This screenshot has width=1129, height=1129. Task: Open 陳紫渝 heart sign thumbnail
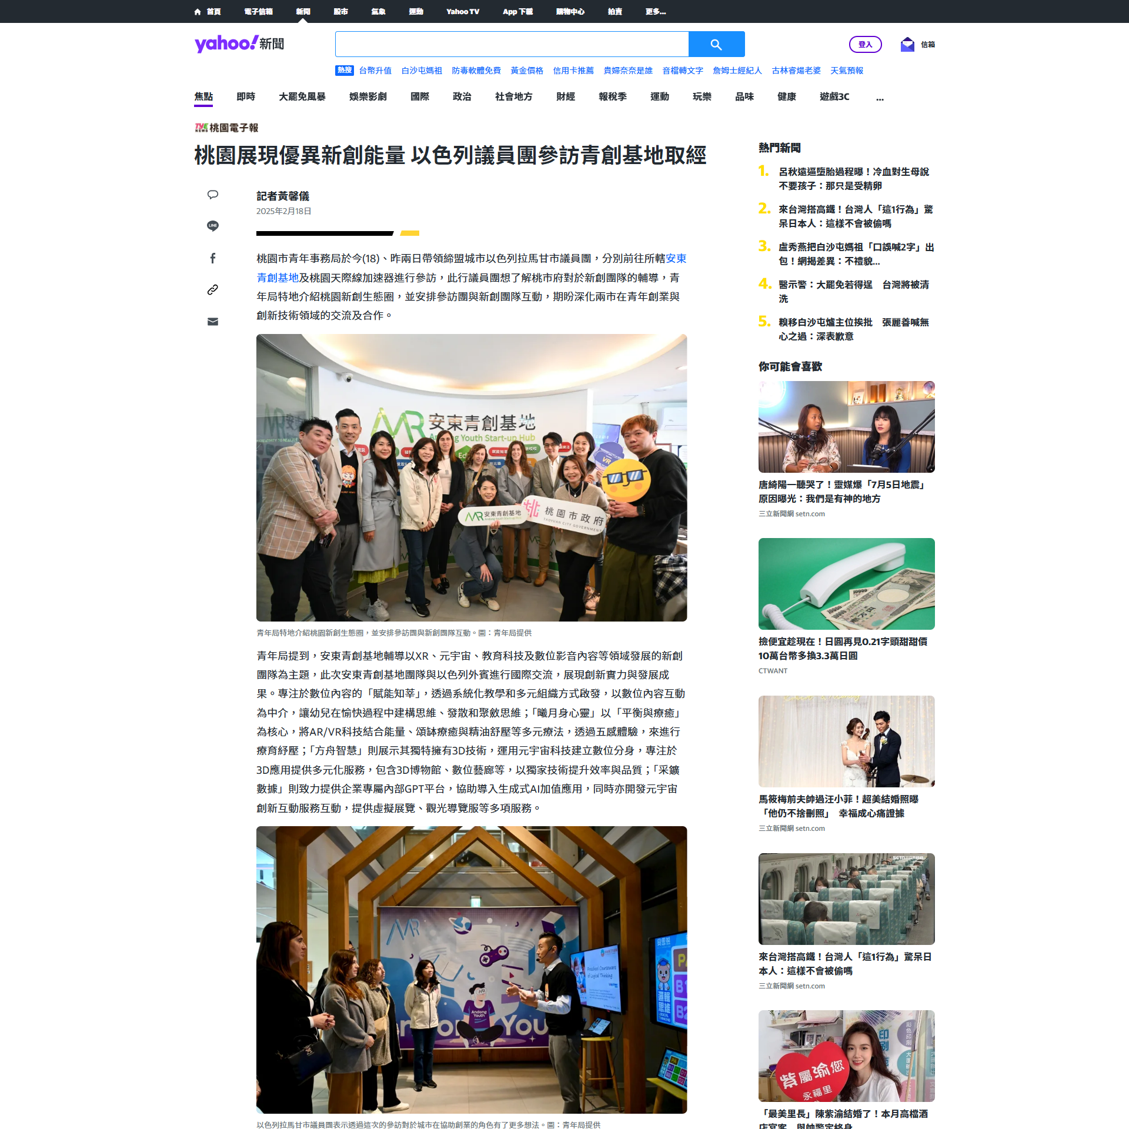(x=846, y=1056)
